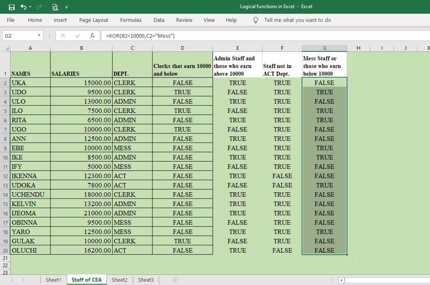
Task: Select the Staff of CEA sheet tab
Action: point(87,279)
